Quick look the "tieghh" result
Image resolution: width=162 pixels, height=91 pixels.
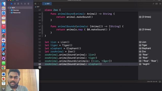coord(140,64)
